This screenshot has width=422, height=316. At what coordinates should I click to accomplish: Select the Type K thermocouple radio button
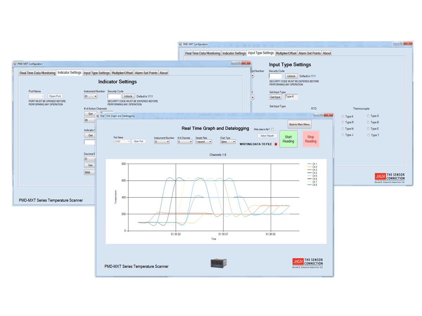(342, 116)
